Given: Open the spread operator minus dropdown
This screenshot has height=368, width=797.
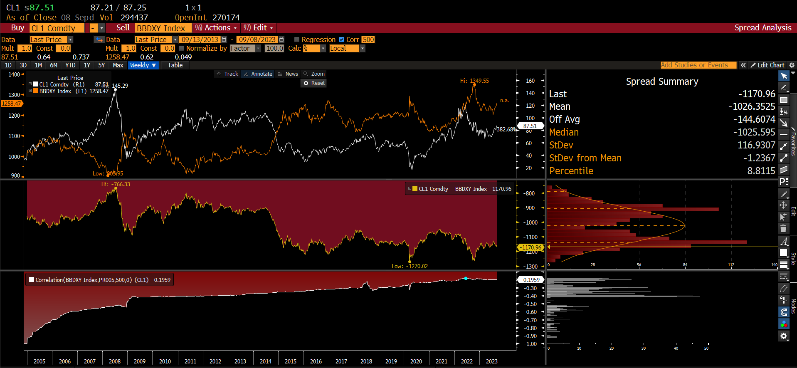Looking at the screenshot, I should 101,28.
